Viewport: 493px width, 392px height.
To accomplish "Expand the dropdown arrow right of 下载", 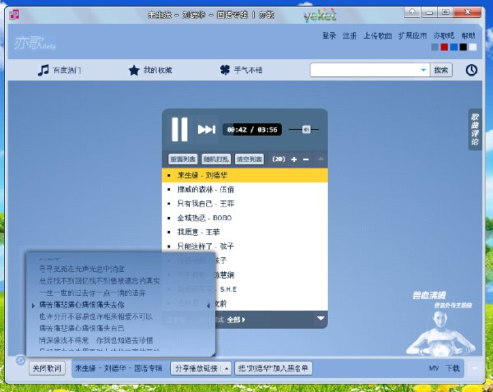I will (474, 368).
